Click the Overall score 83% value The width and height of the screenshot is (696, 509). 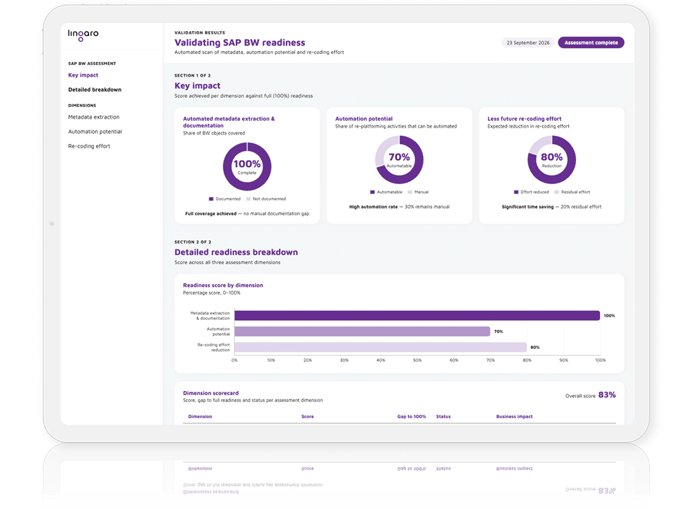pyautogui.click(x=607, y=395)
